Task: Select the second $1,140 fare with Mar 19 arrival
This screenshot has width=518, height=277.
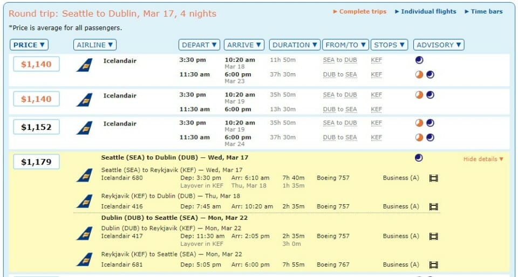Action: click(x=36, y=99)
